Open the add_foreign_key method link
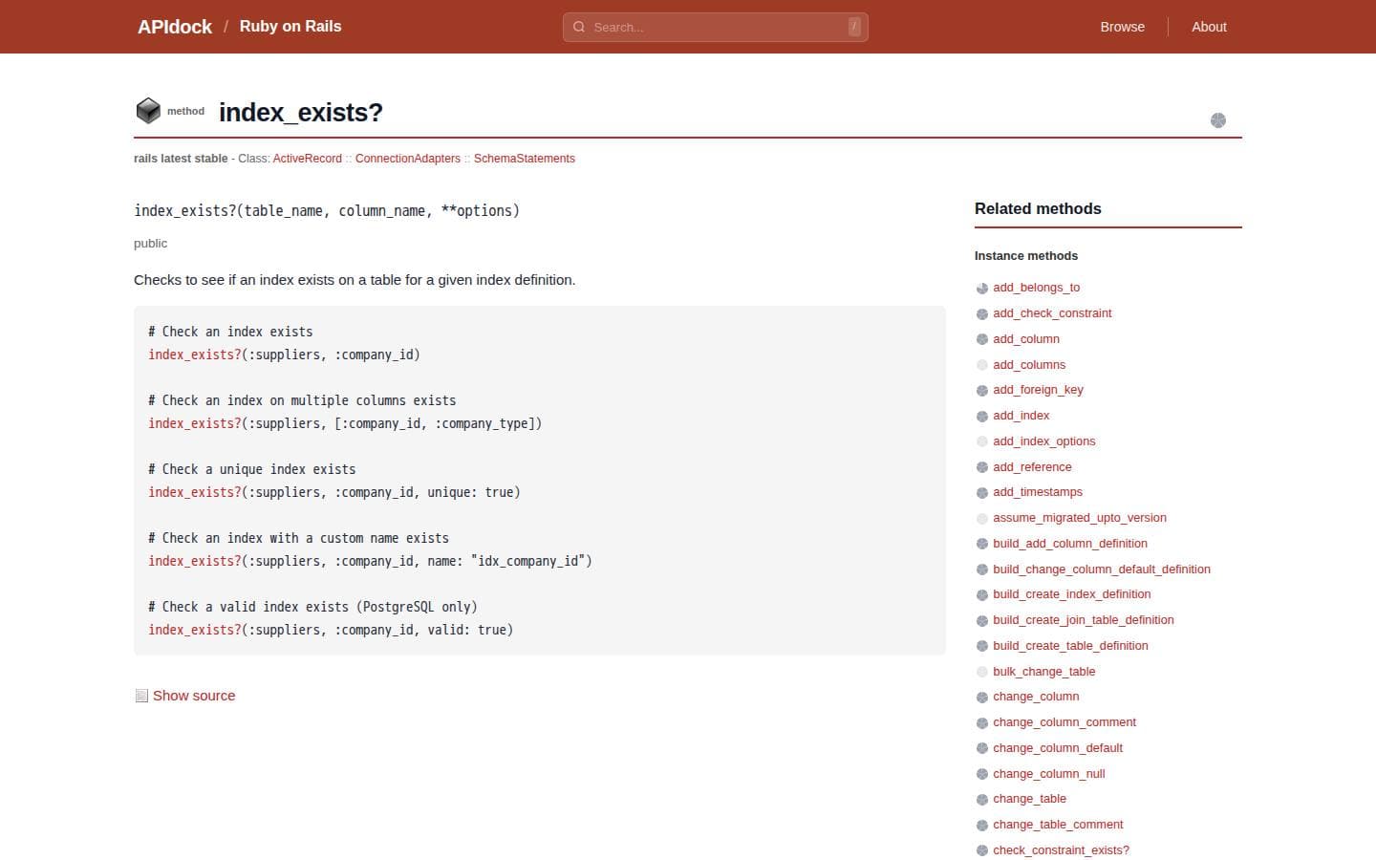This screenshot has height=860, width=1376. pos(1038,390)
